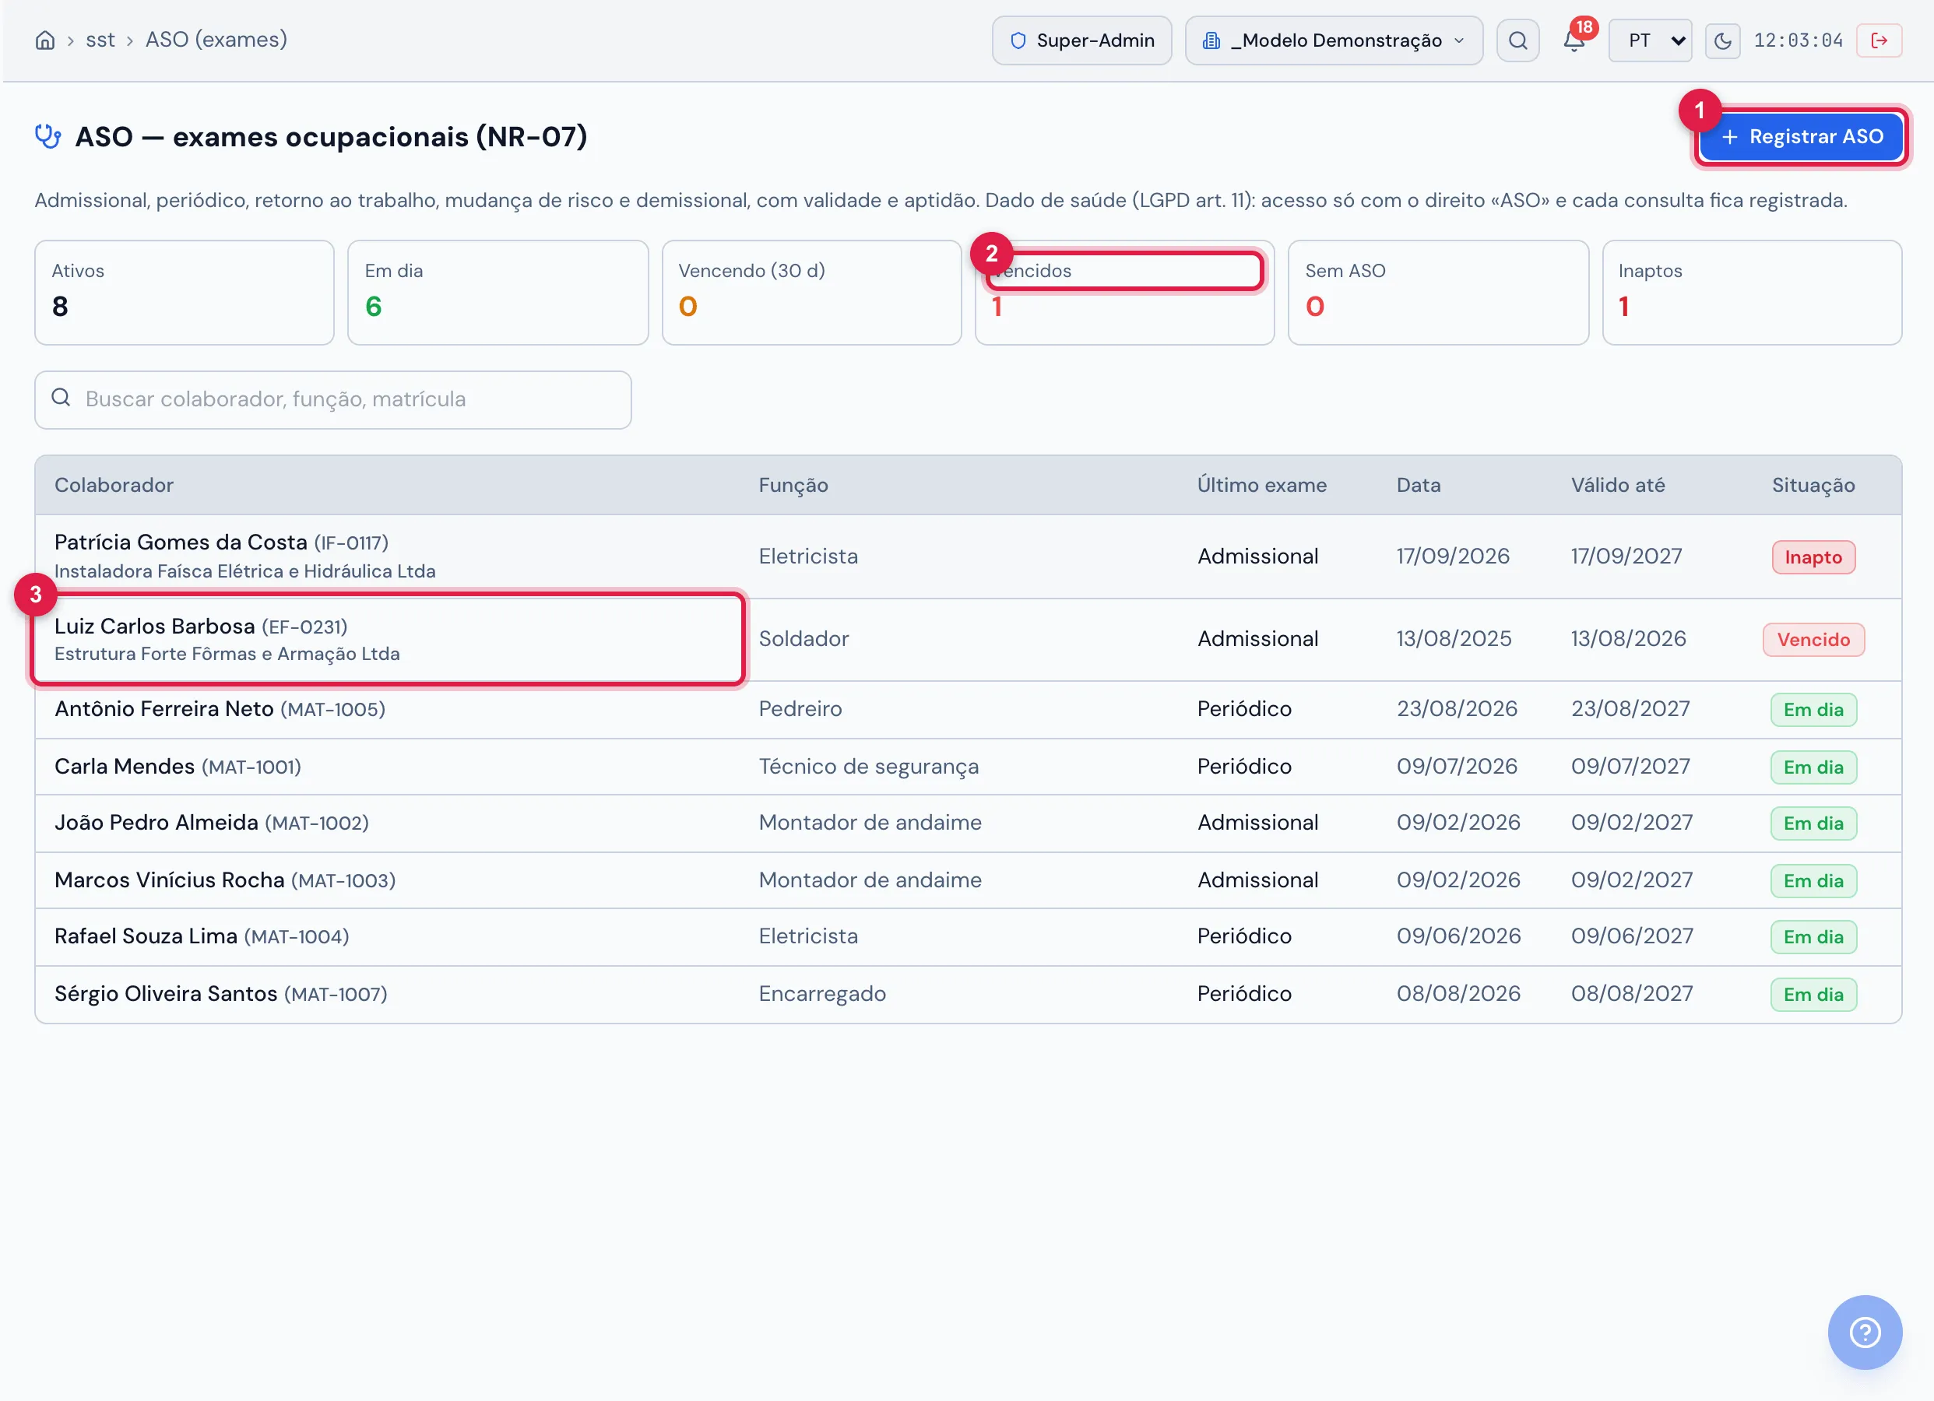Screen dimensions: 1934x1401
Task: Open Carla Mendes row
Action: click(x=968, y=767)
